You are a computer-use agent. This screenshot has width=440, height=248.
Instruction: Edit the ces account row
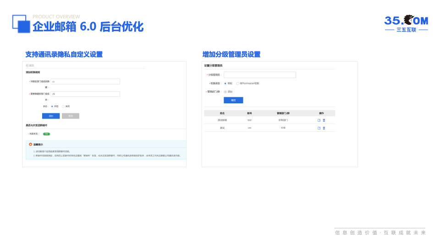[319, 128]
